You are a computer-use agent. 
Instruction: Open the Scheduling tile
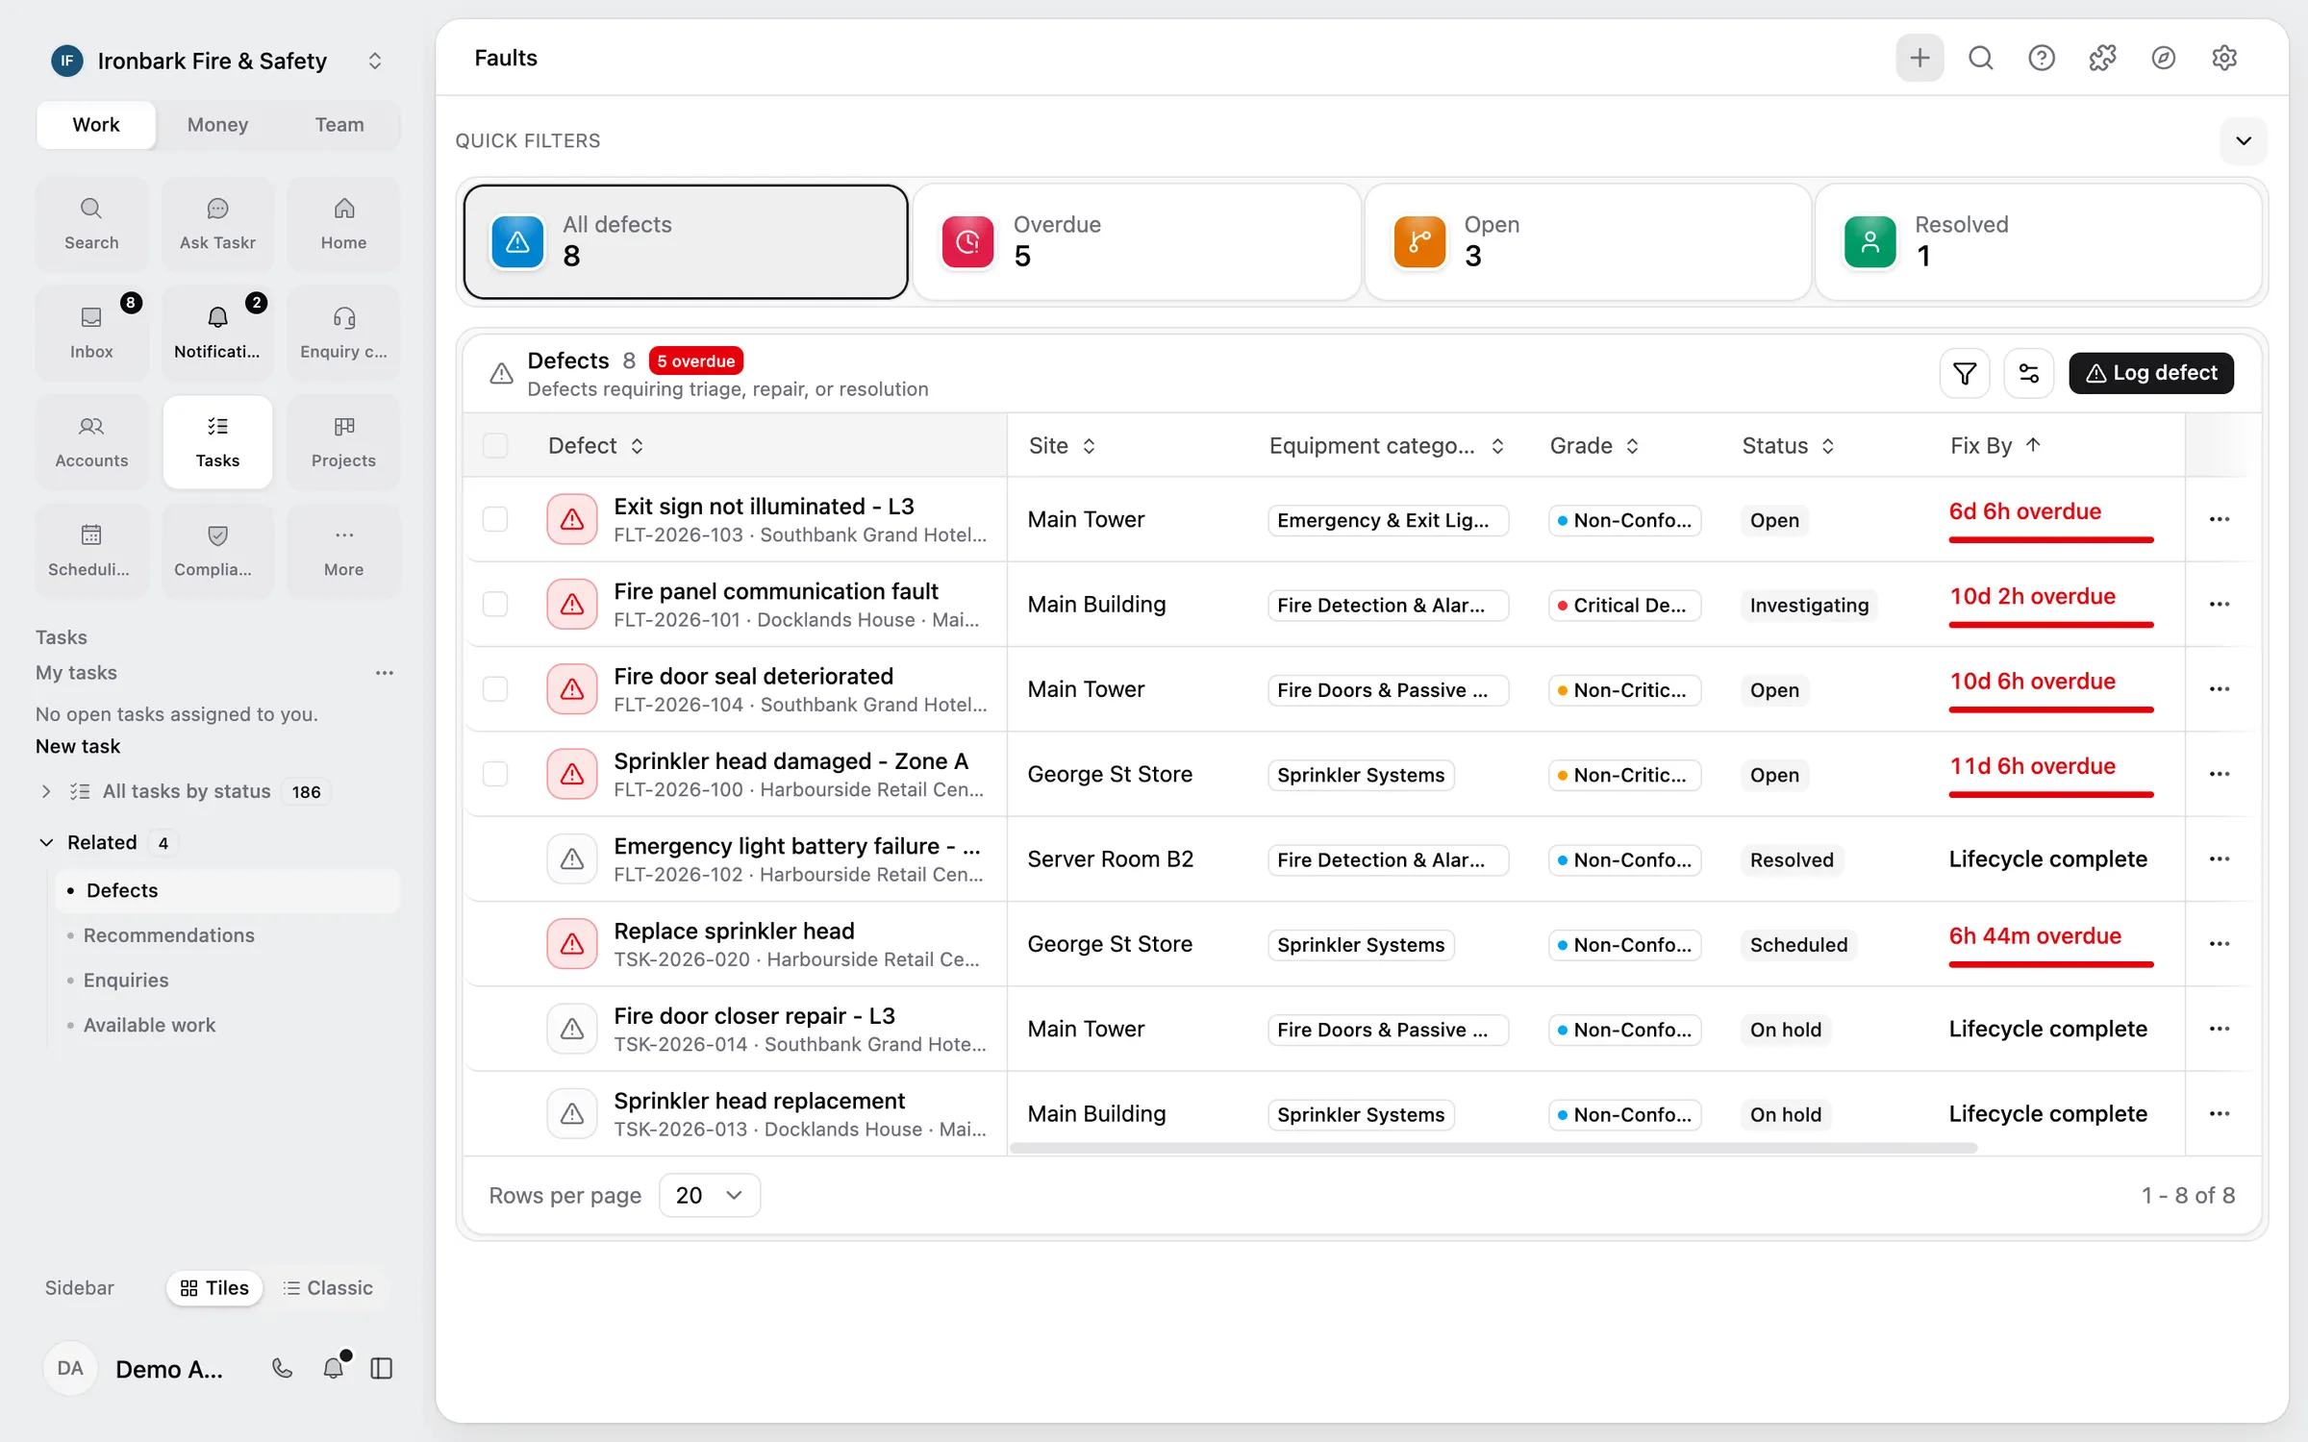pyautogui.click(x=91, y=551)
